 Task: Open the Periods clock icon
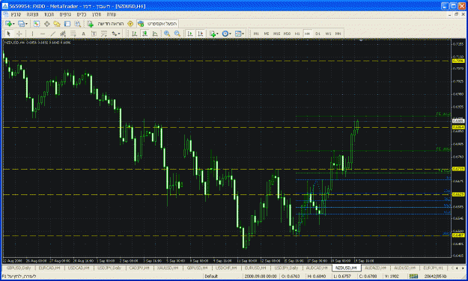pyautogui.click(x=225, y=34)
